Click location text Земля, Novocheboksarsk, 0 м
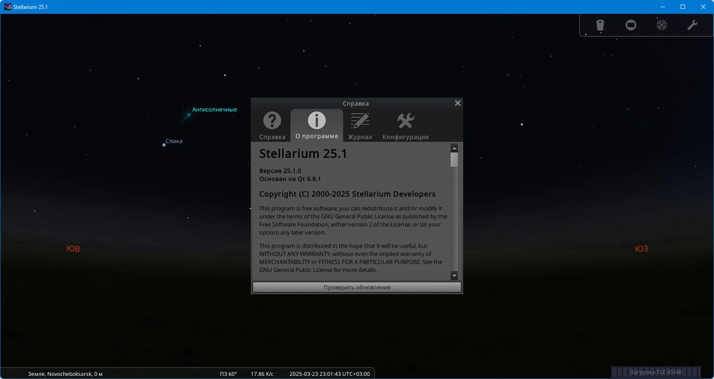714x379 pixels. coord(65,374)
